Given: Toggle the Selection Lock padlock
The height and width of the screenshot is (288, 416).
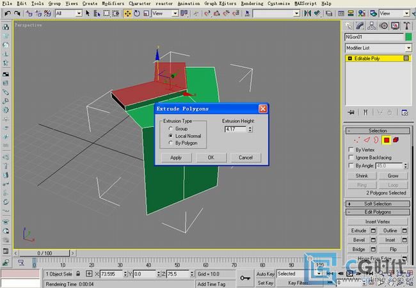Looking at the screenshot, I should click(78, 274).
